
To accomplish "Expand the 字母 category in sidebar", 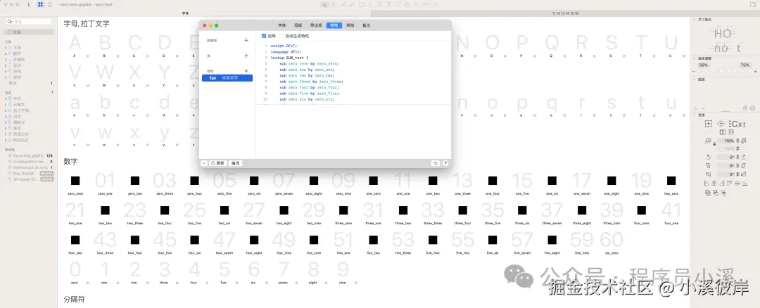I will [6, 47].
